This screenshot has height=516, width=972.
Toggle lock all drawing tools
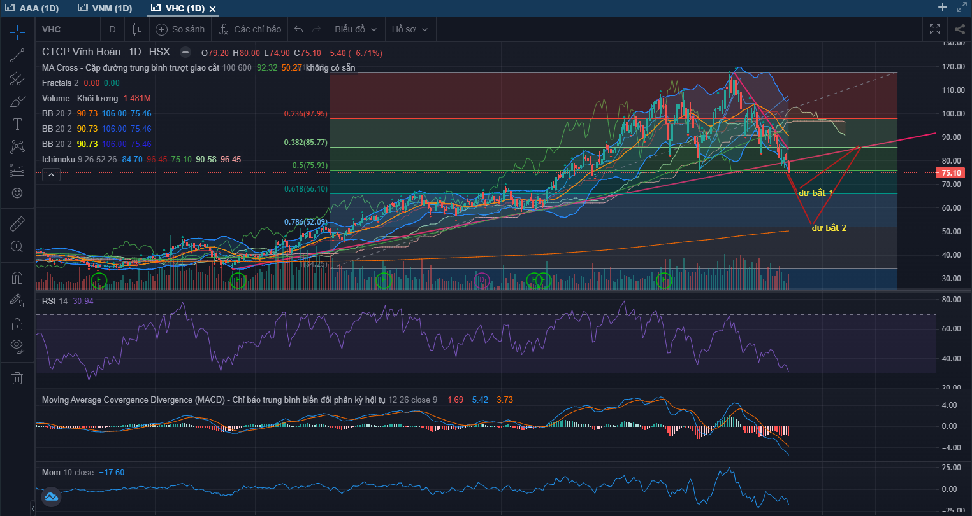pyautogui.click(x=17, y=324)
